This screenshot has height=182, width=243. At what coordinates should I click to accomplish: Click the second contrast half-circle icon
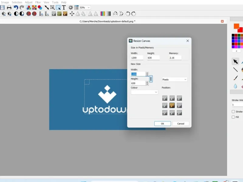(x=22, y=14)
